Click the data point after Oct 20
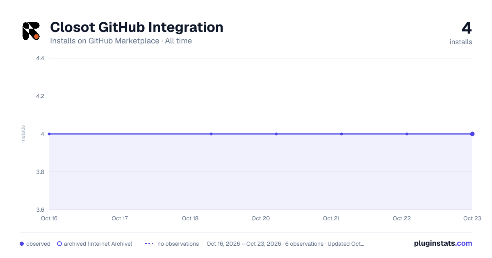The image size is (492, 258). [276, 134]
